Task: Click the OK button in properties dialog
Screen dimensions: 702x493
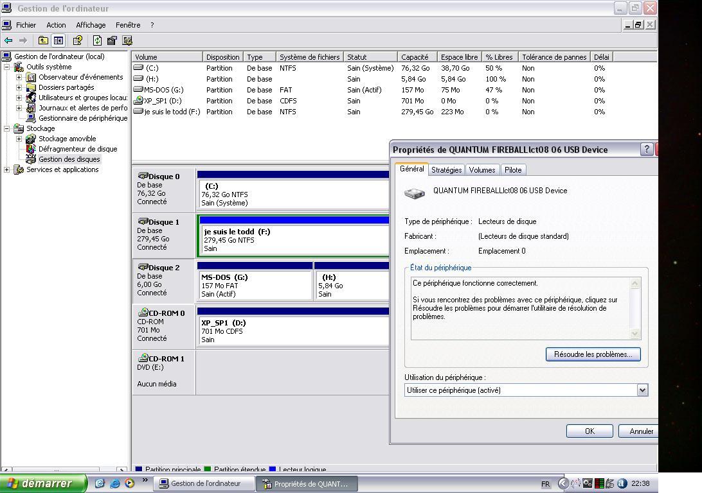Action: pyautogui.click(x=589, y=431)
